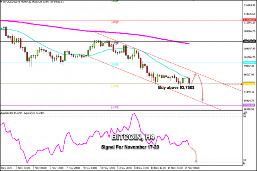Click the '10 Nov 12:00' time axis label
The height and width of the screenshot is (171, 257).
(108, 168)
